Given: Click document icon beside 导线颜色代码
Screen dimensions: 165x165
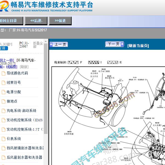Looking at the screenshot, I should coord(4,73).
